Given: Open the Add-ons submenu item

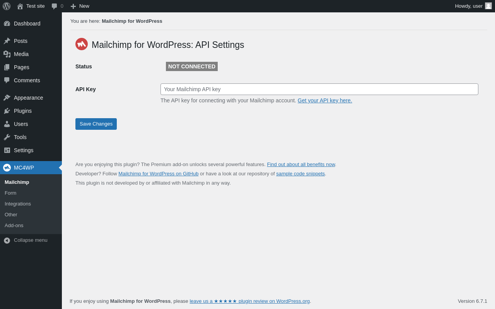Looking at the screenshot, I should click(14, 225).
